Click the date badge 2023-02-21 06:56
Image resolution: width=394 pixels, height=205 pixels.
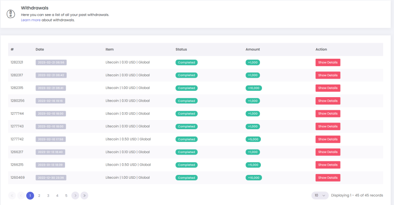click(x=51, y=62)
